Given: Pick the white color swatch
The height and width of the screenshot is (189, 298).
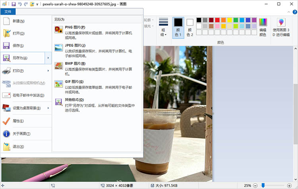Looking at the screenshot, I should pos(199,26).
